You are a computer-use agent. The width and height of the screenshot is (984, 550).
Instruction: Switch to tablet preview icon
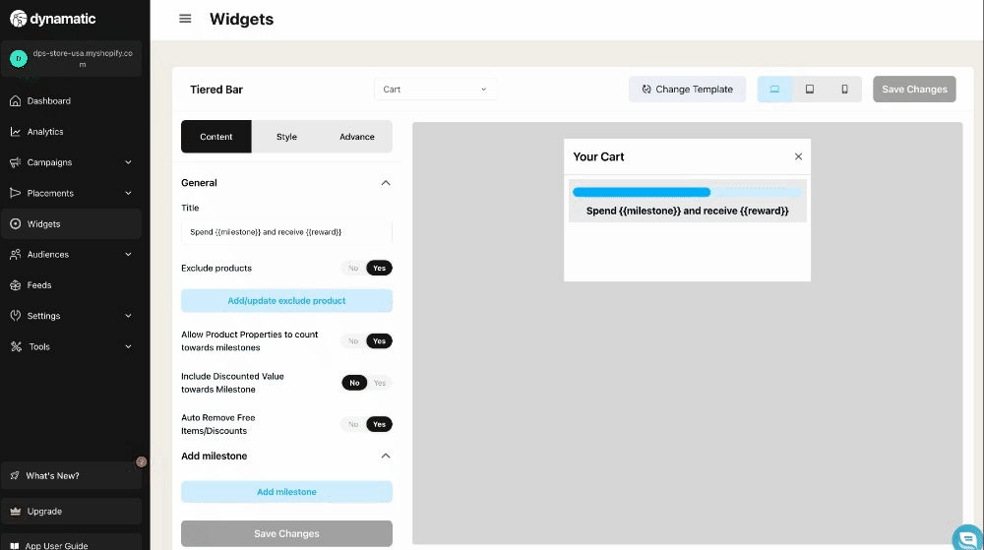pyautogui.click(x=810, y=90)
